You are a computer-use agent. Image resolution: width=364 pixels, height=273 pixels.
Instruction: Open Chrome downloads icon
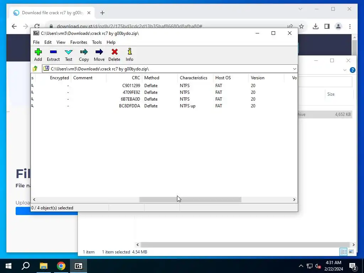tap(316, 26)
